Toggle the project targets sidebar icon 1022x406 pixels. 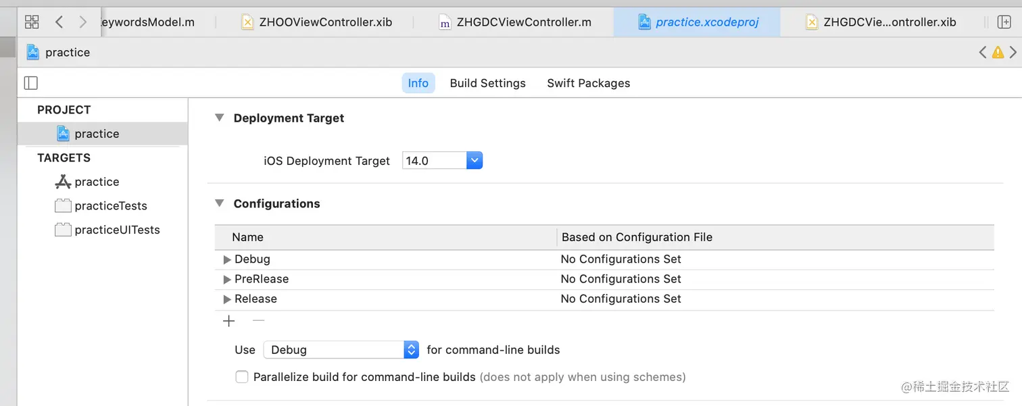[x=31, y=83]
